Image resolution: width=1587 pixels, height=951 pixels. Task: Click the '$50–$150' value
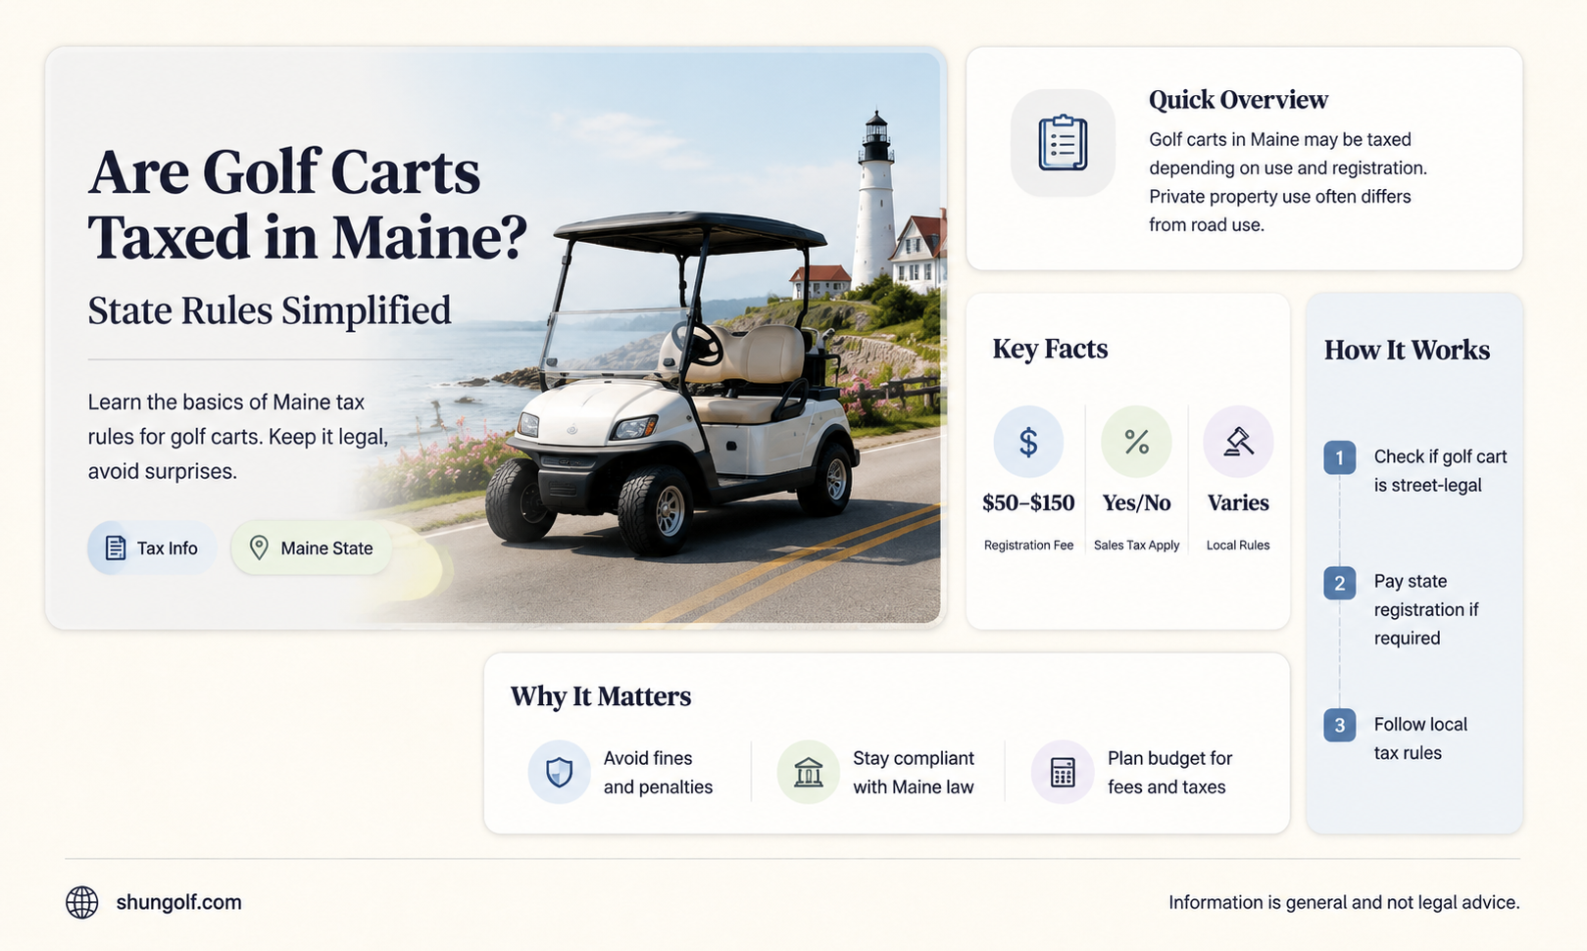click(x=1028, y=502)
